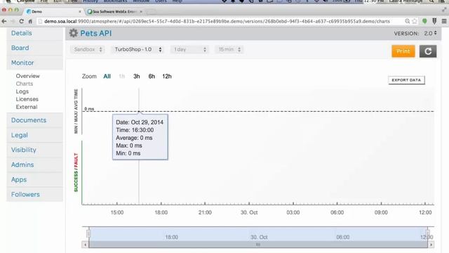Open Logs under Monitor
Screen dimensions: 449x253
[22, 91]
